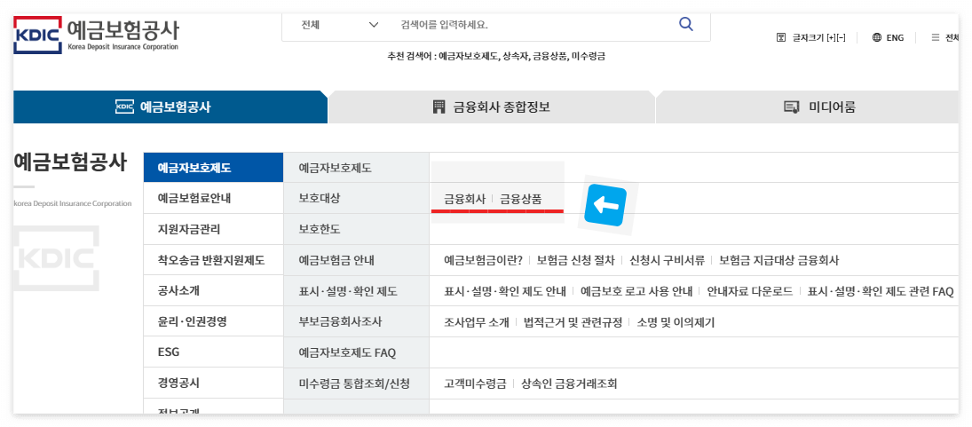Switch to the 금융회사 종합정보 tab
The image size is (972, 427).
point(492,107)
